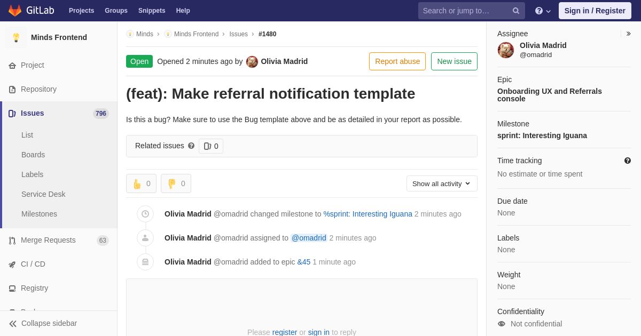The image size is (641, 336).
Task: Click the register link to reply
Action: click(x=285, y=332)
